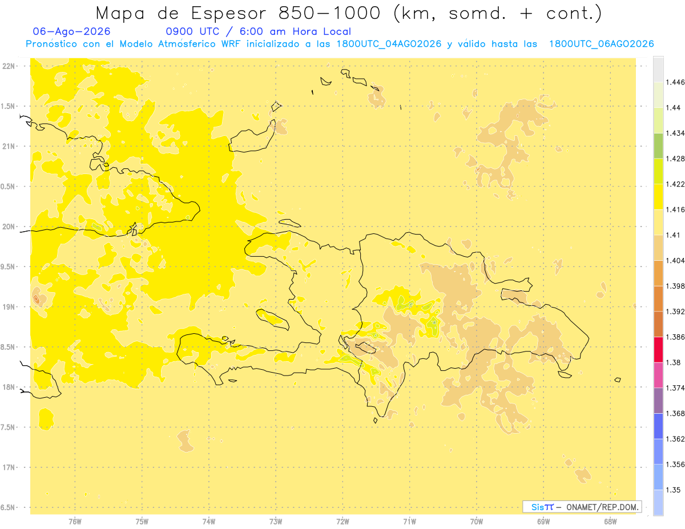This screenshot has height=529, width=685.
Task: Click the '0.5N' latitude label
Action: click(9, 187)
